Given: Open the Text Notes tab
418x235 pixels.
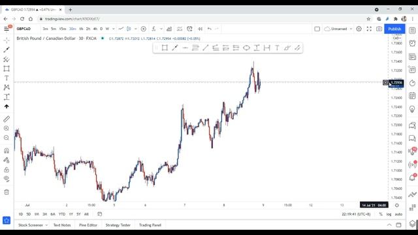Looking at the screenshot, I should (62, 225).
